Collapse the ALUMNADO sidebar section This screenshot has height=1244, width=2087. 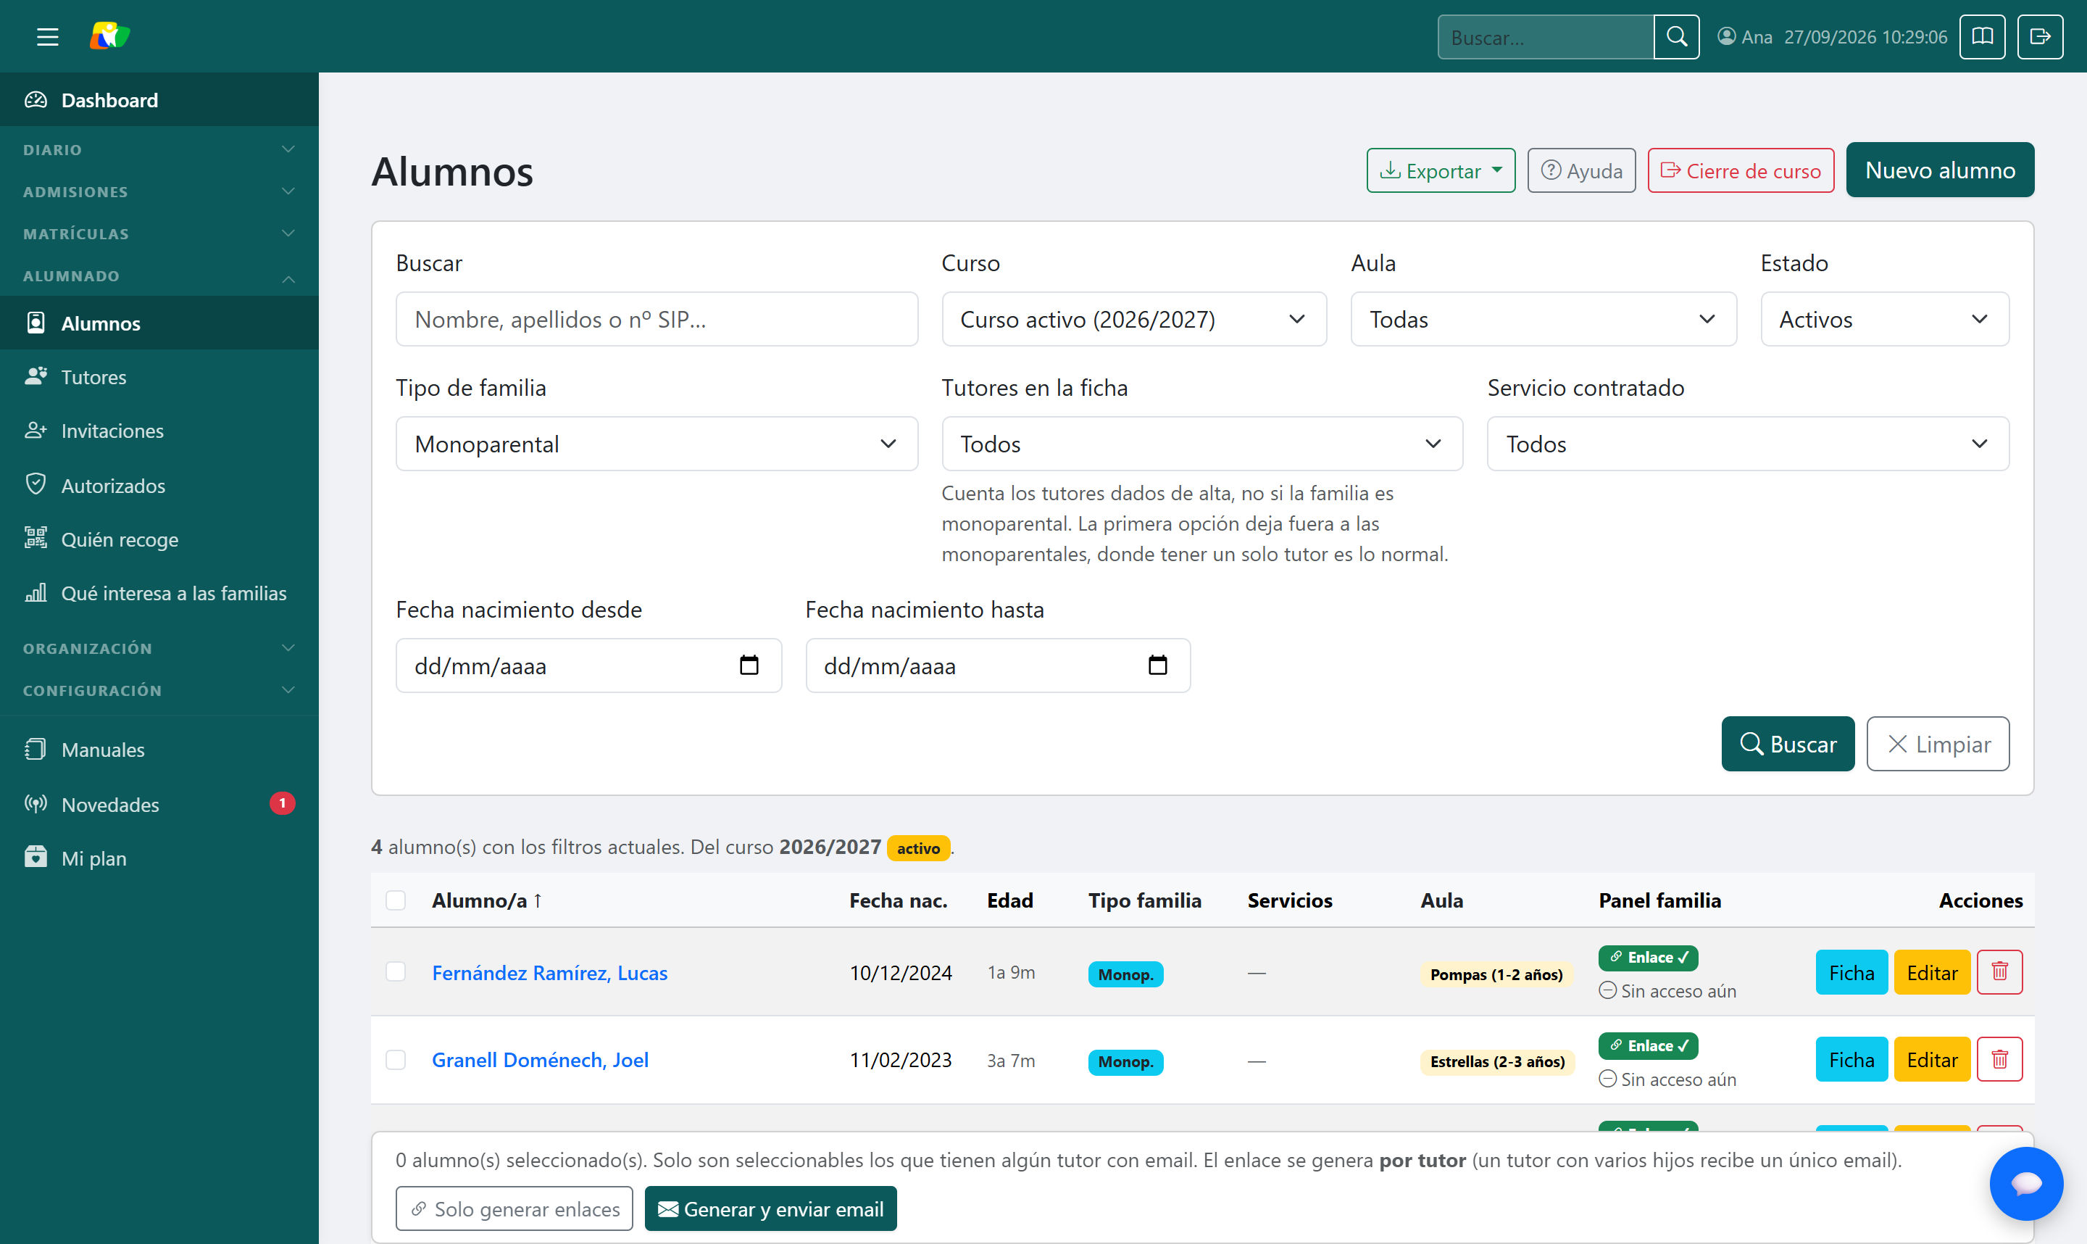159,275
